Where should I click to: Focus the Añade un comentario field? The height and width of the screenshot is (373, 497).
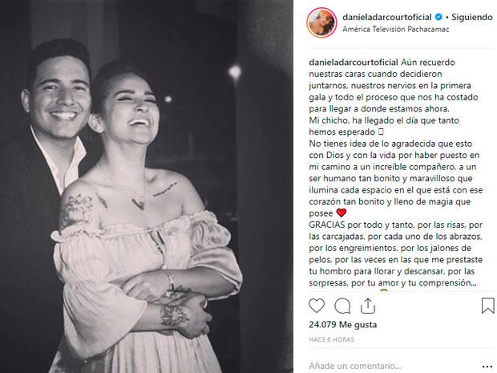point(393,366)
